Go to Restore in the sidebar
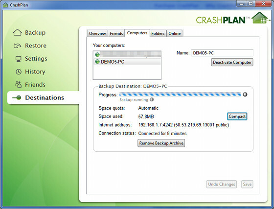Image resolution: width=274 pixels, height=209 pixels. tap(36, 46)
